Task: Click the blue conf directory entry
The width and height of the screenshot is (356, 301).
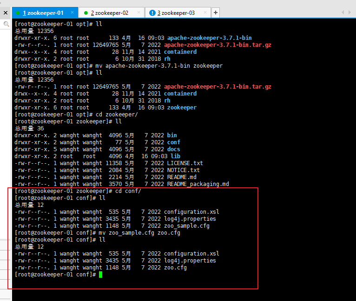Action: pos(174,142)
